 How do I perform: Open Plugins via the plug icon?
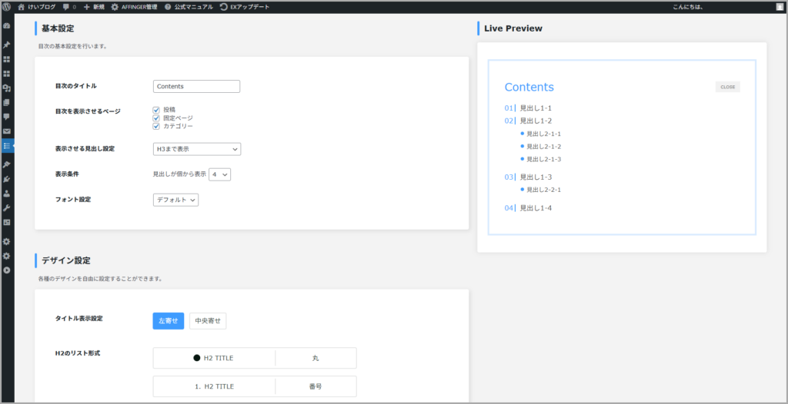[7, 179]
